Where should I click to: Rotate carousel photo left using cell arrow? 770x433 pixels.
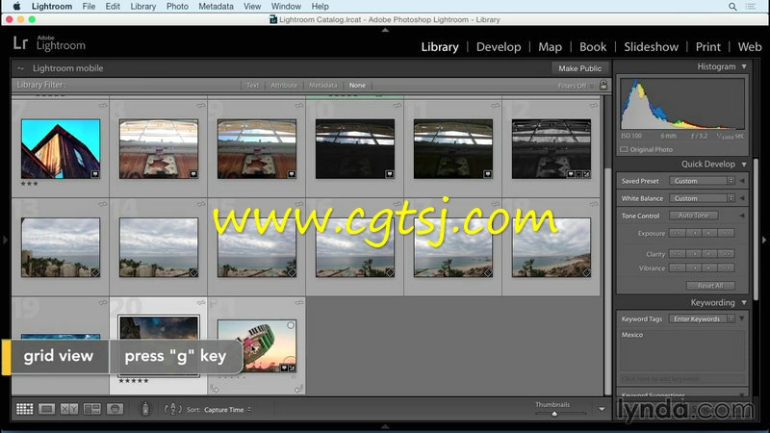click(x=215, y=389)
